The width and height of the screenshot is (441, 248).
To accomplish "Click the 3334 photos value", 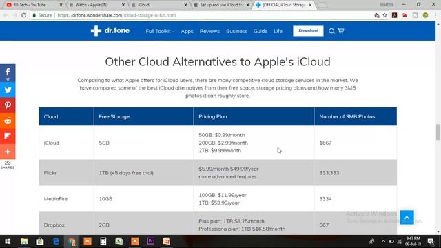I will pos(325,199).
